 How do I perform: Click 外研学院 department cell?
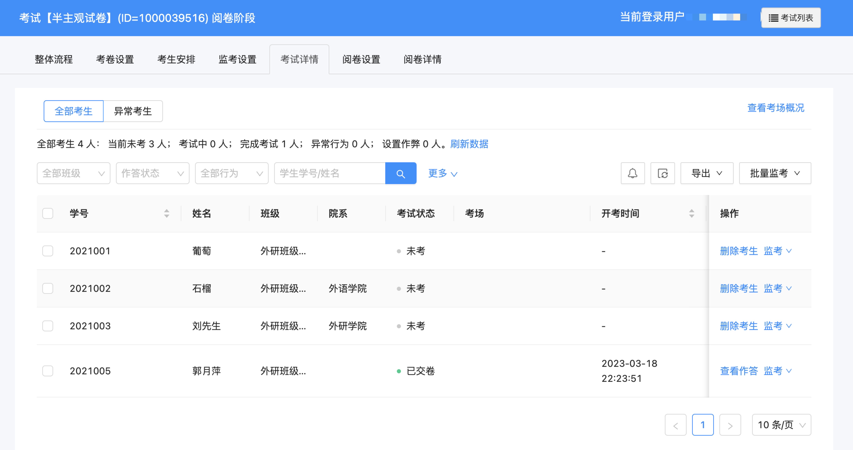point(348,326)
